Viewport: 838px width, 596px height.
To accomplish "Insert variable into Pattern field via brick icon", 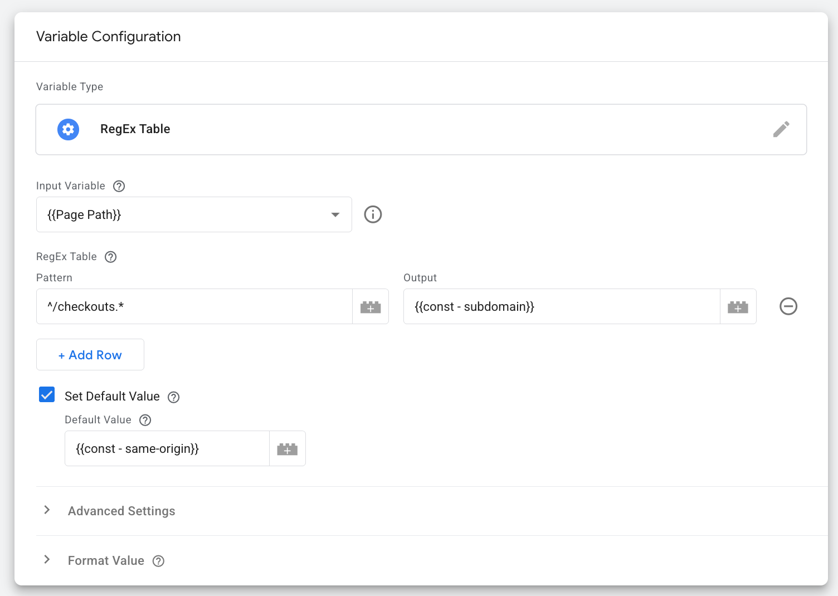I will (371, 306).
